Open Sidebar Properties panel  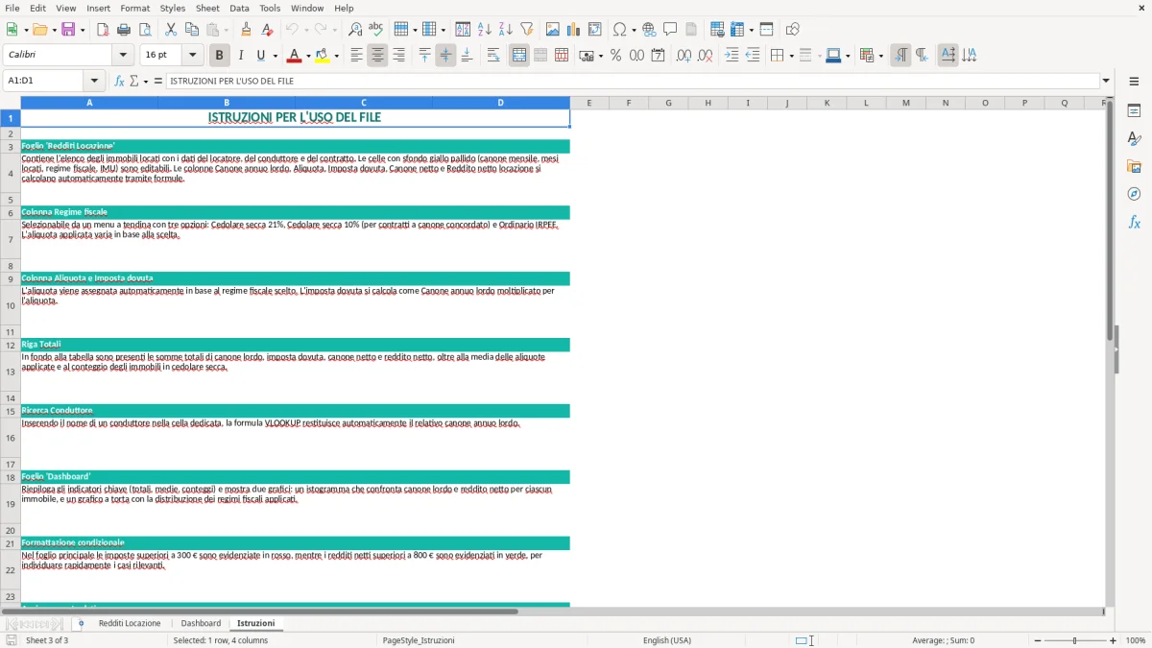(x=1134, y=111)
